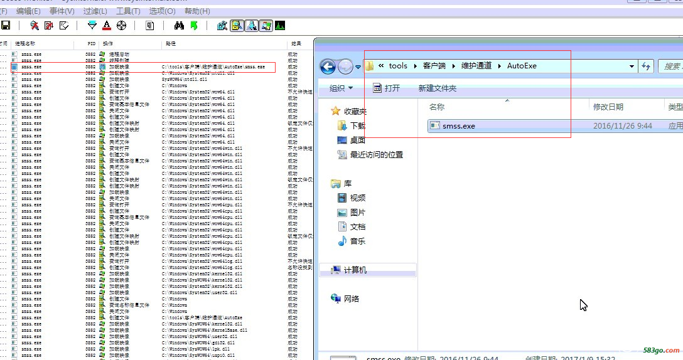
Task: Click the 路径 column header
Action: tap(171, 43)
